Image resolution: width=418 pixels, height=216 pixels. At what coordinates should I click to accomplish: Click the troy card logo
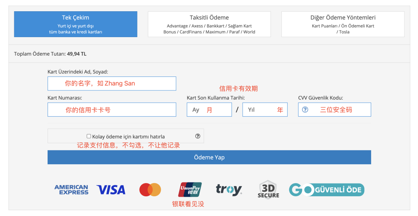point(229,190)
